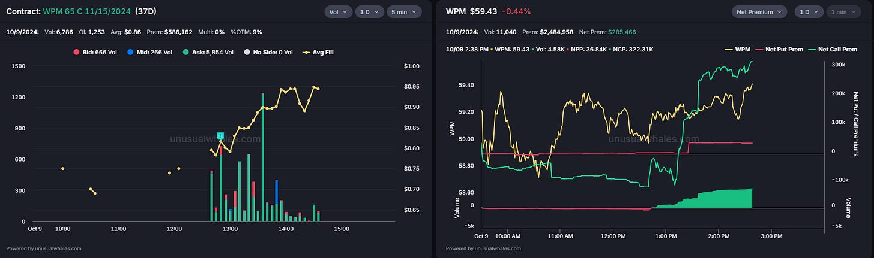Open the Vol dropdown in contract panel
Image resolution: width=874 pixels, height=258 pixels.
coord(338,11)
